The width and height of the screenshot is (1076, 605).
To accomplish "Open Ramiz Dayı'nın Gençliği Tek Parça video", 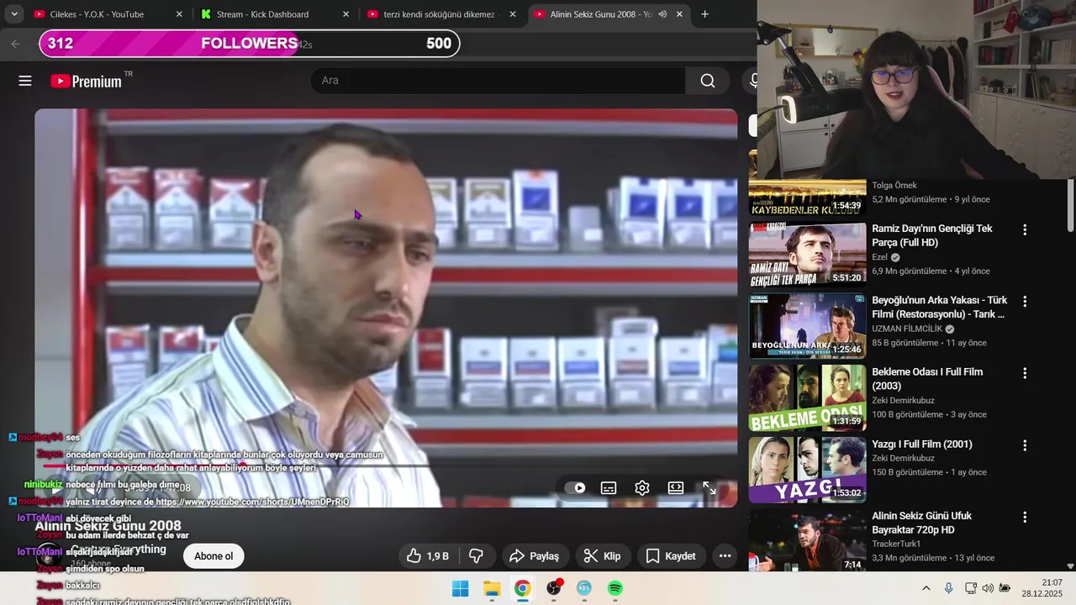I will 932,235.
